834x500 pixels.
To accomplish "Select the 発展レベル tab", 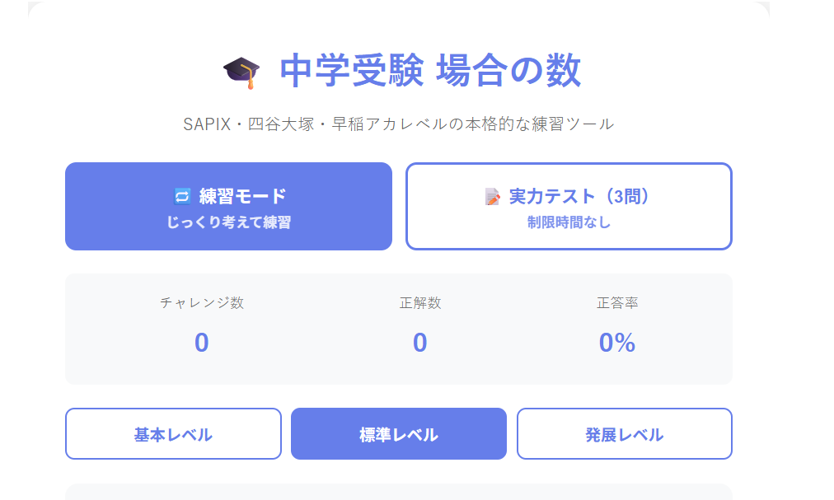I will [624, 433].
